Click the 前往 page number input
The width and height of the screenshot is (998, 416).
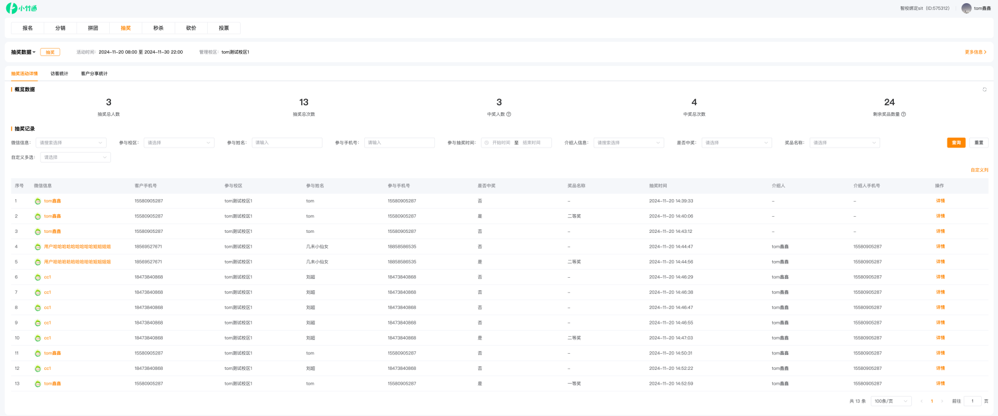972,401
